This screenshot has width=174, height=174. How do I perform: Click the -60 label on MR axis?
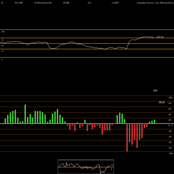tap(170, 142)
